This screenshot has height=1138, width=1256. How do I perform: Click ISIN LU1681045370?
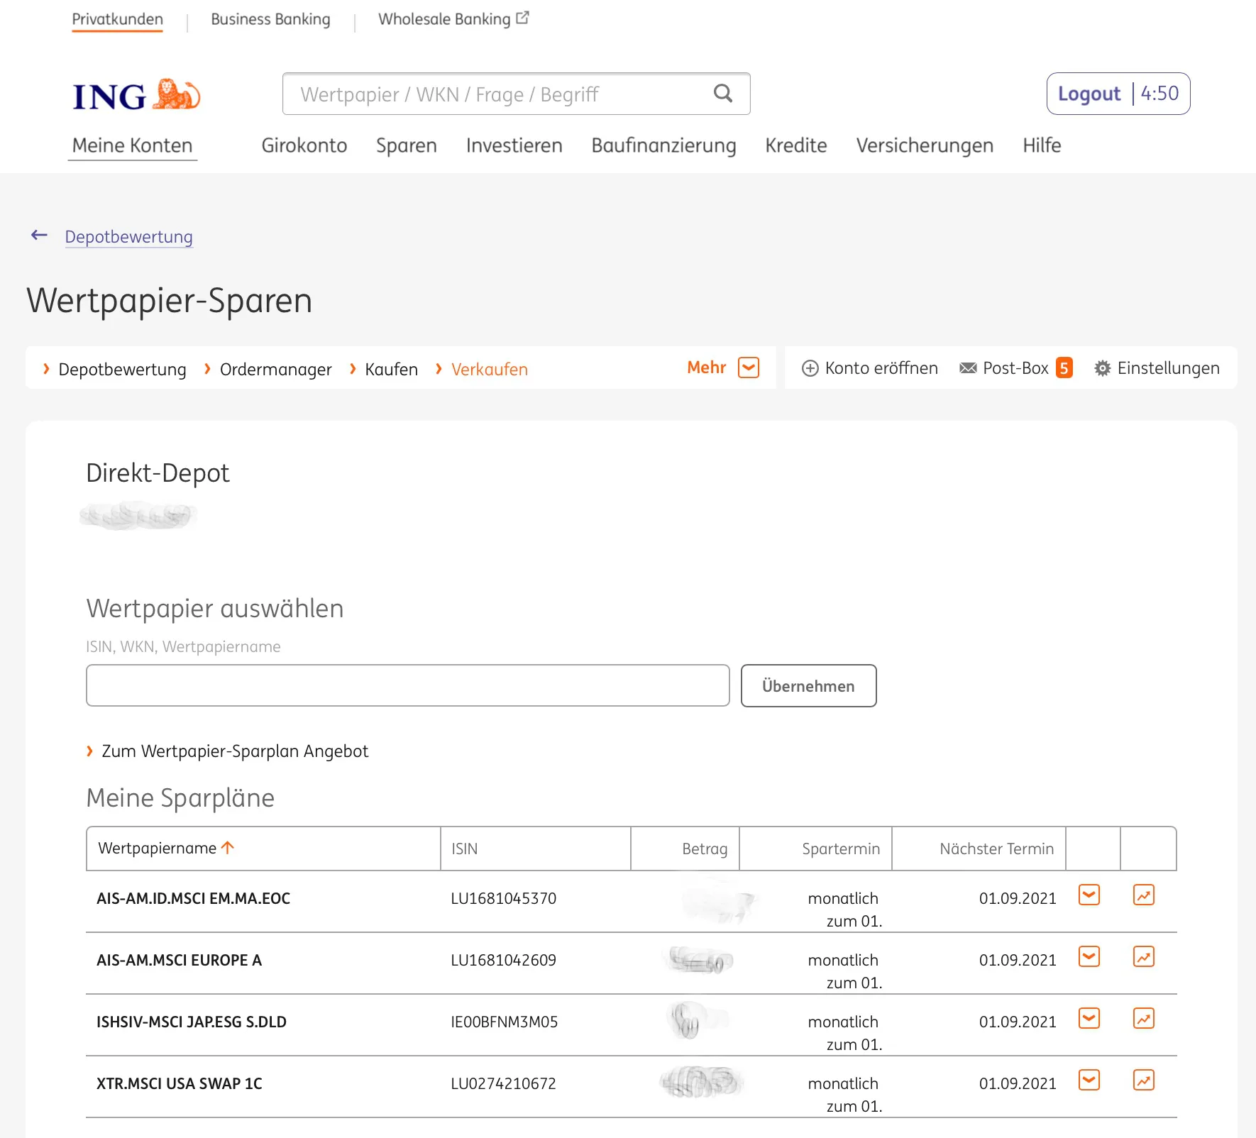[504, 898]
